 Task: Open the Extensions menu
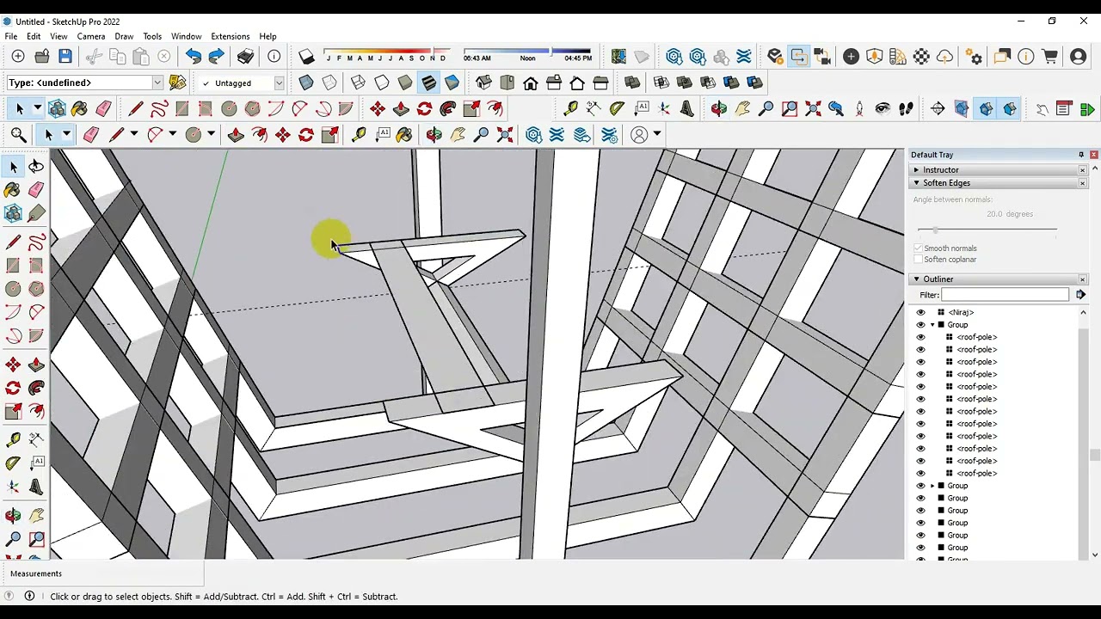point(231,36)
